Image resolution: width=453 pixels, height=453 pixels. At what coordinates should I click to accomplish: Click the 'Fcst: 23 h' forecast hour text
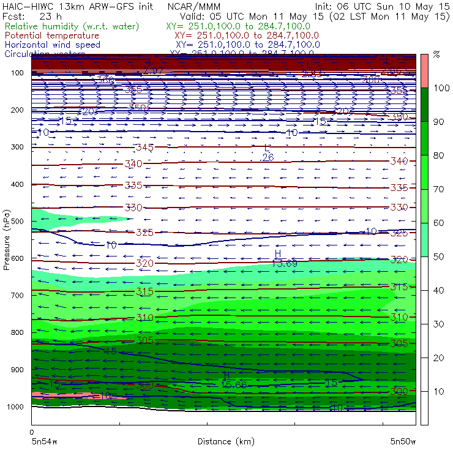click(x=32, y=17)
